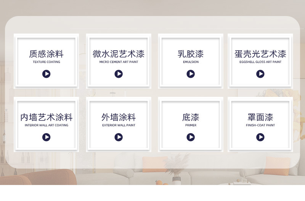Viewport: 305px width, 201px height.
Task: Click the play icon under Eggshell Gloss Art Paint
Action: 260,74
